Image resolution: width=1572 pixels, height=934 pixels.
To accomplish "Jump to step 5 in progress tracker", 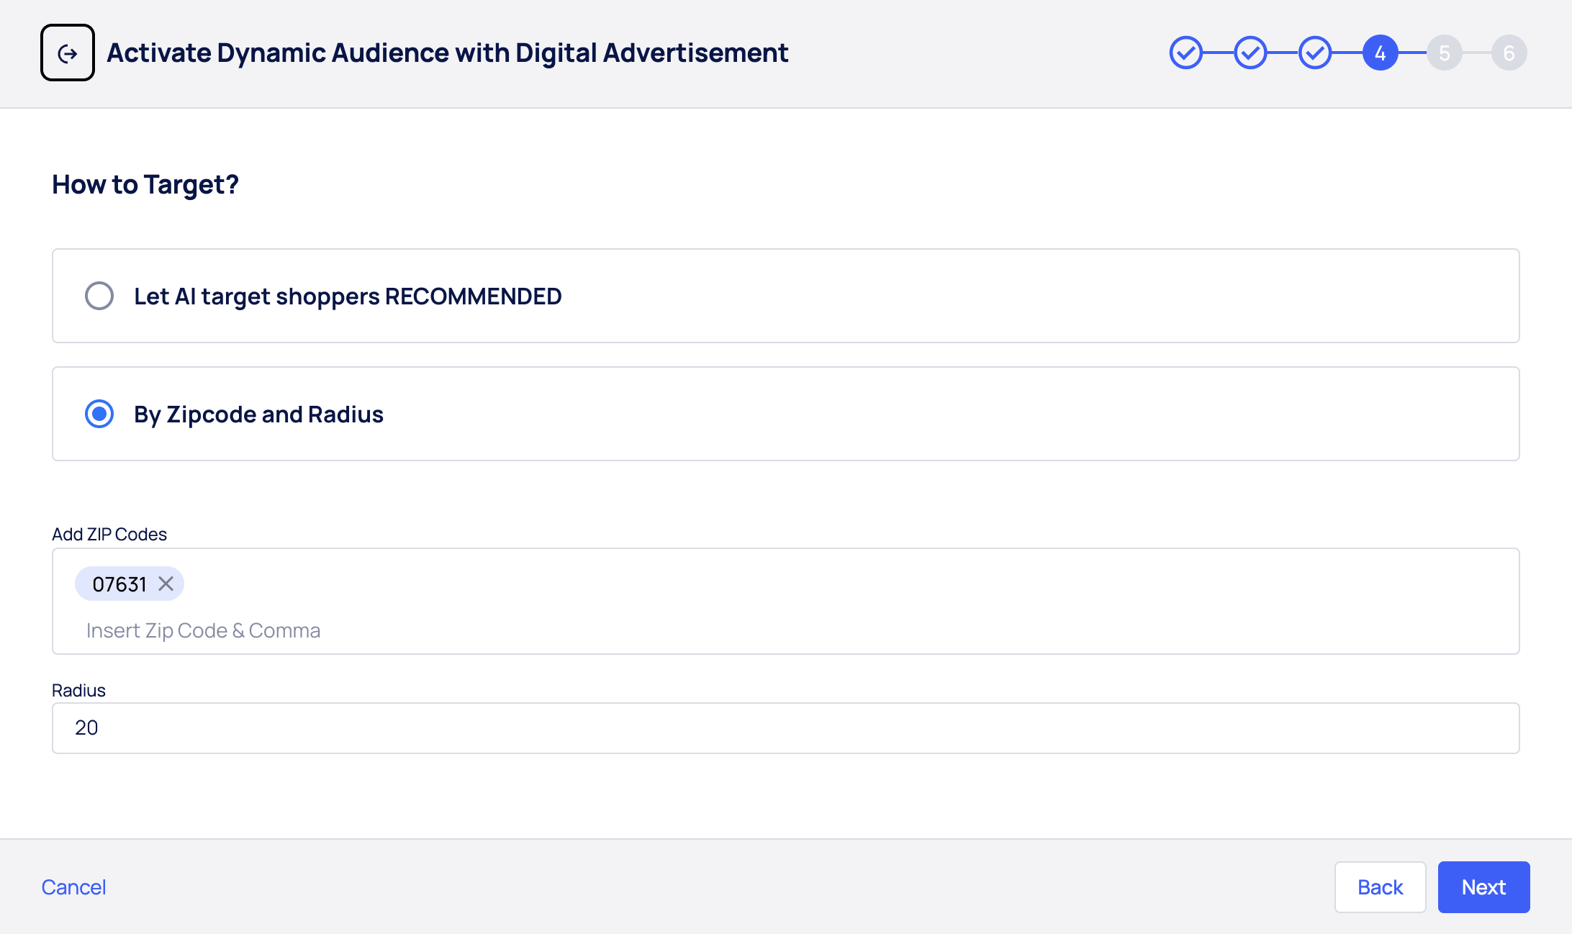I will tap(1445, 53).
